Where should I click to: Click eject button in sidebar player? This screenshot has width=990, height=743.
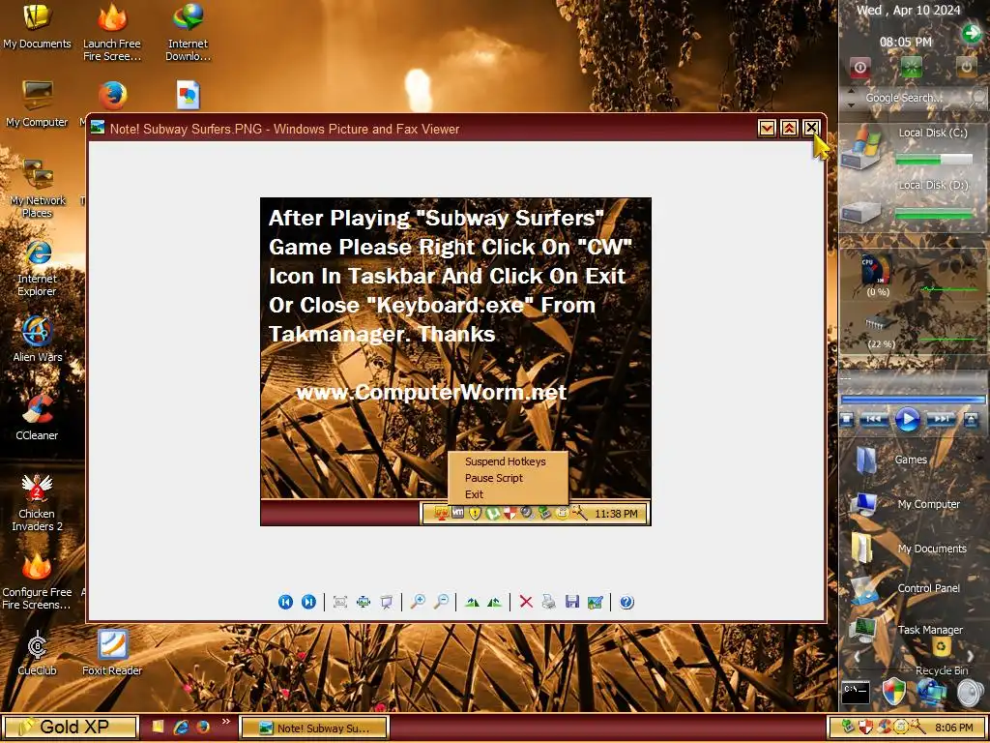pos(971,419)
